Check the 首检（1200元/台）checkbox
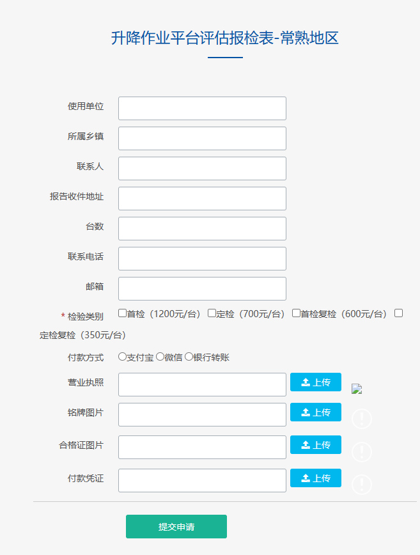This screenshot has width=420, height=555. (x=123, y=313)
